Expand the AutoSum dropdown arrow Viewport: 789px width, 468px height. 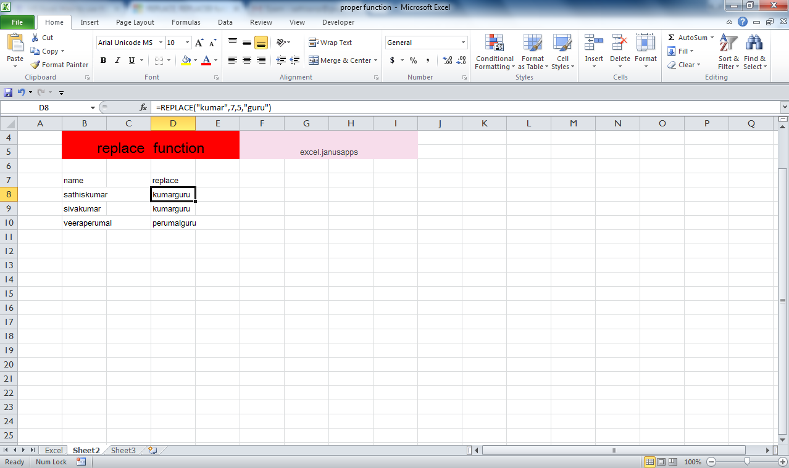712,38
